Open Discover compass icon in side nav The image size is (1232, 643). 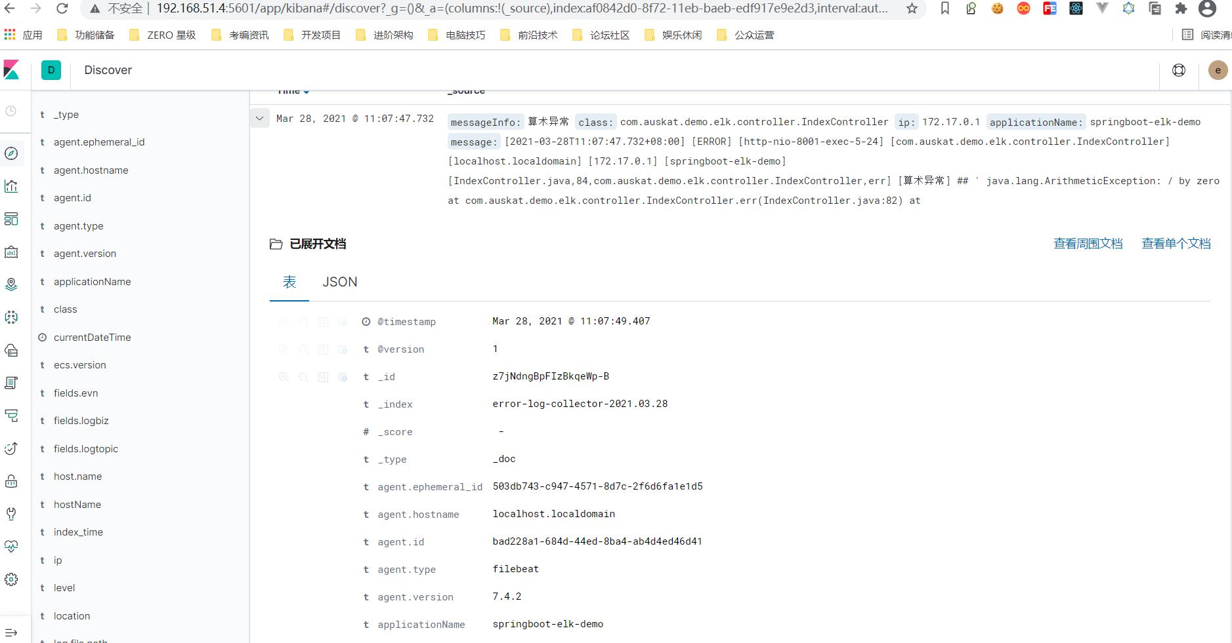tap(11, 153)
